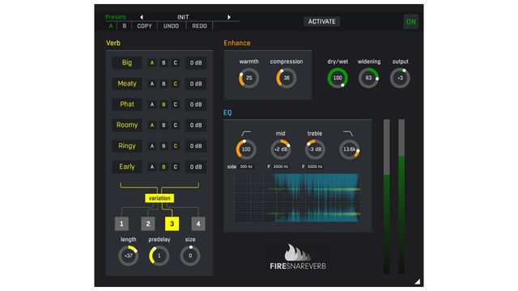Select variation number 1

coord(121,224)
